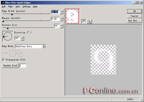Image resolution: width=144 pixels, height=102 pixels.
Task: Maximize the Splat! Edges window
Action: coord(137,3)
